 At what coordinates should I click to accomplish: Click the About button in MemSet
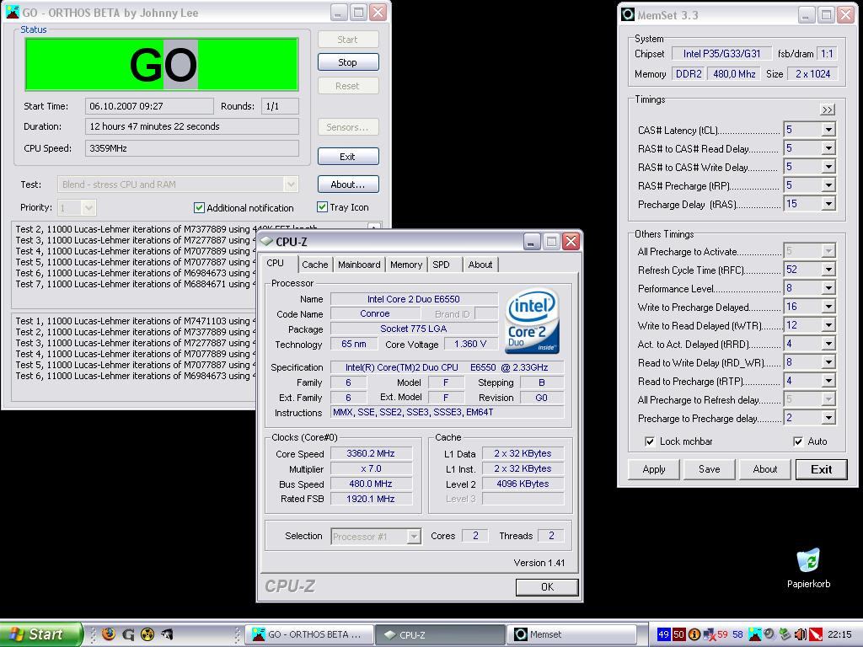[765, 469]
